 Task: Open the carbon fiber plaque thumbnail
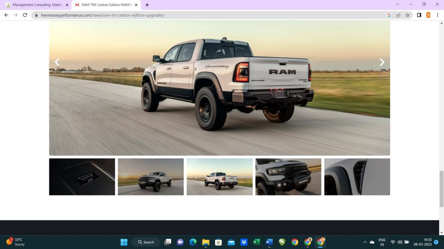[x=82, y=177]
